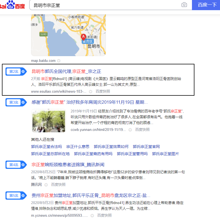
Task: Click the 百度一下 search button
Action: [x=206, y=5]
